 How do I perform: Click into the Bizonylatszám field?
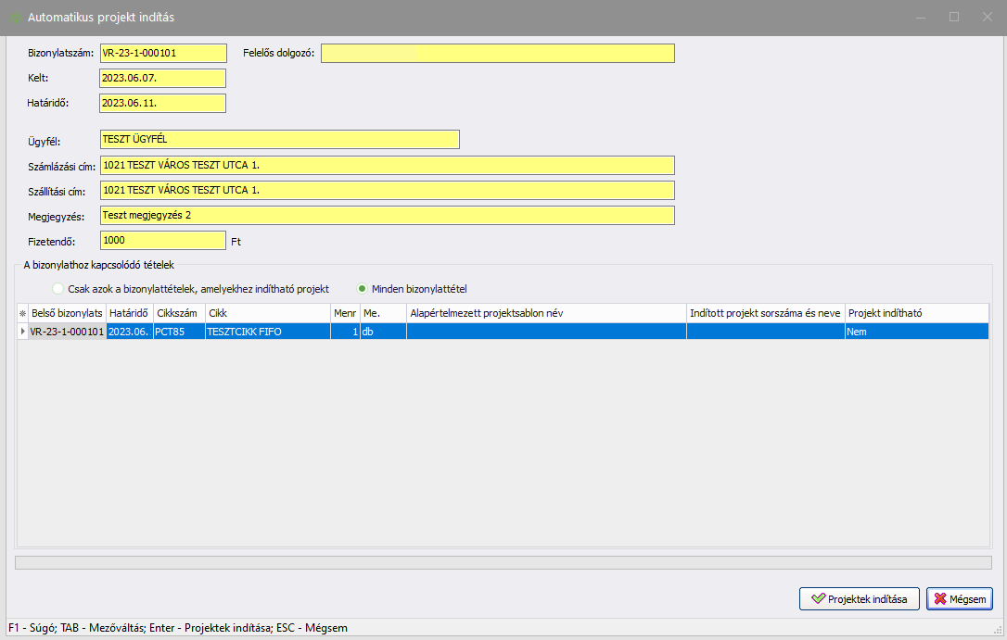tap(162, 53)
